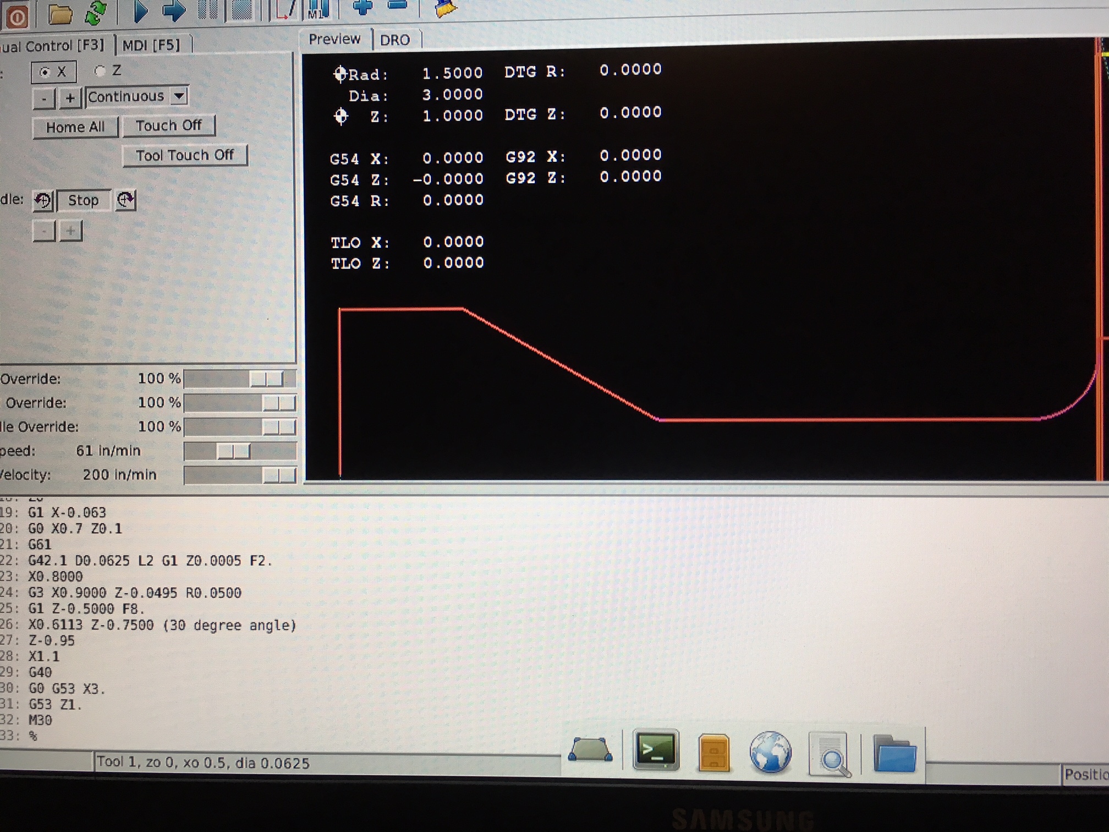The width and height of the screenshot is (1109, 832).
Task: Open a G-code file via folder icon
Action: tap(60, 14)
